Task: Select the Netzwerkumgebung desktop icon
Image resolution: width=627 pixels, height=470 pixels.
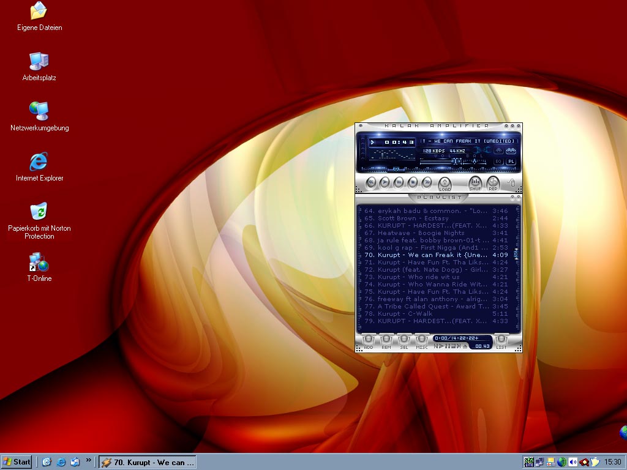Action: (x=39, y=116)
